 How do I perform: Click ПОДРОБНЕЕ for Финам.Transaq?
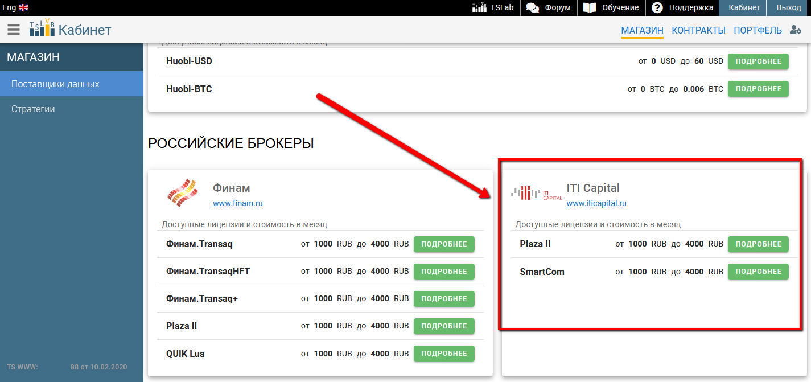(444, 244)
